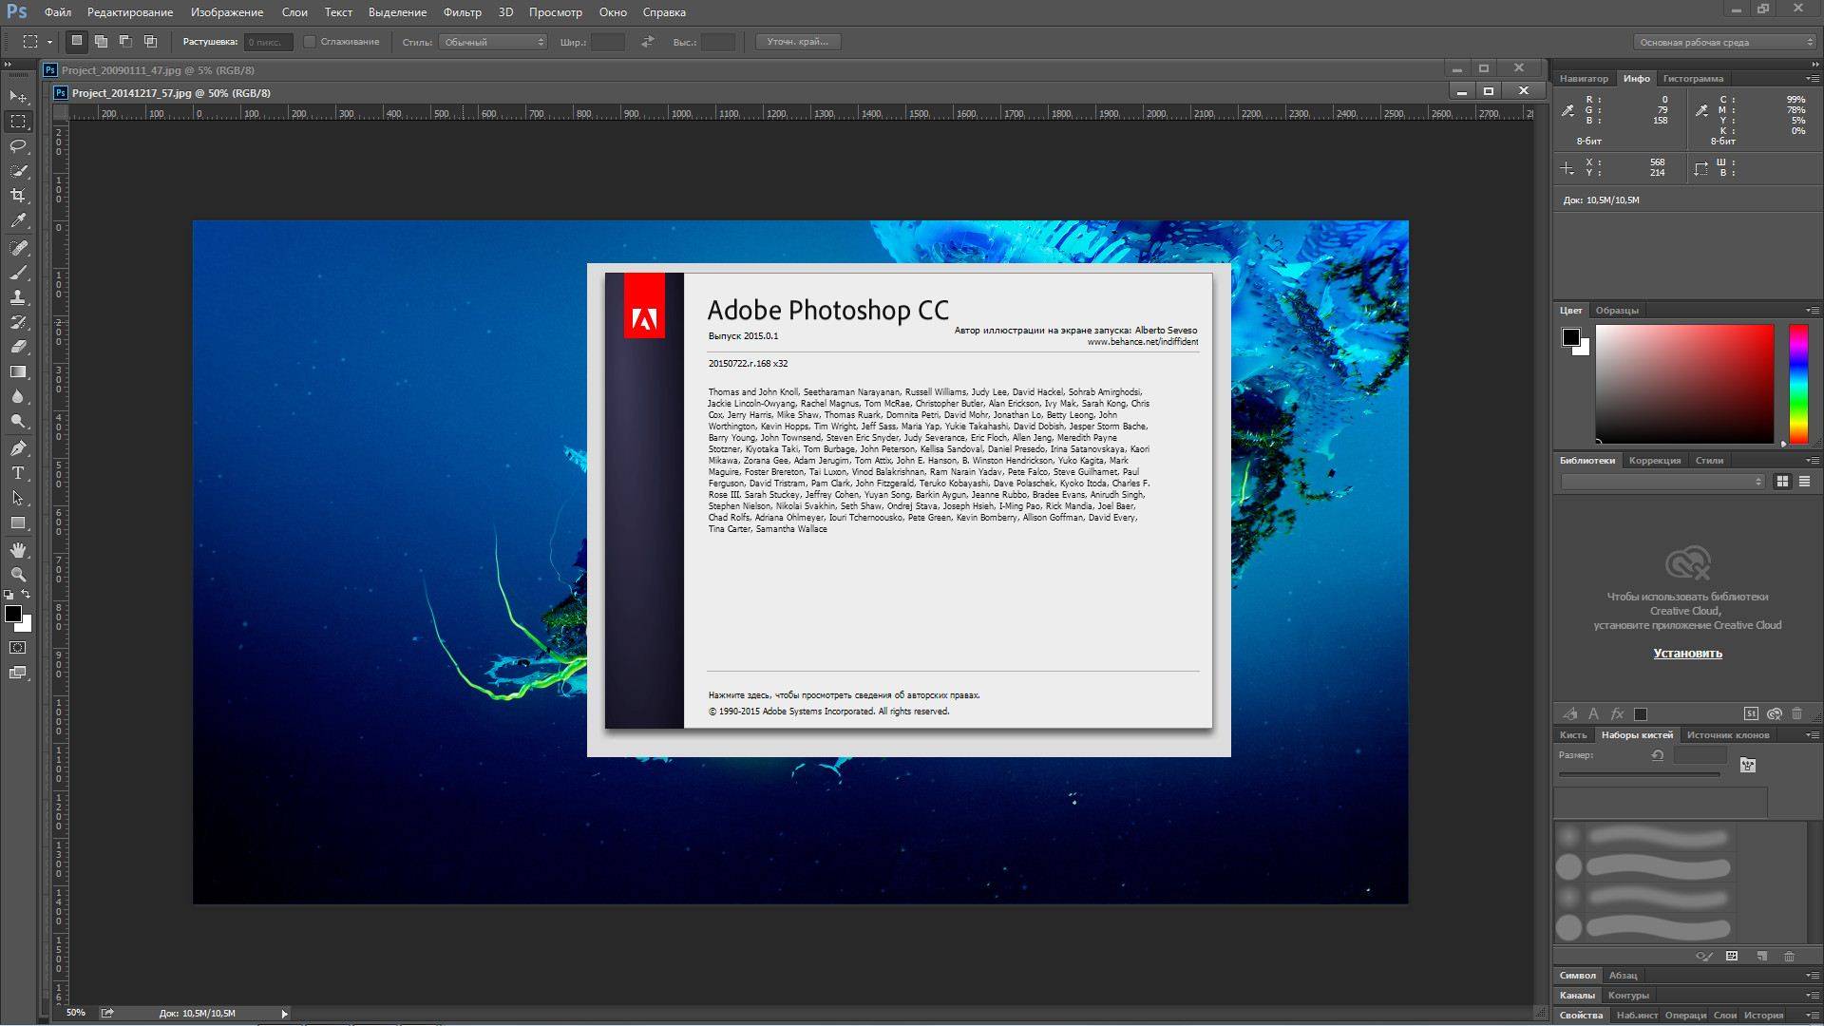This screenshot has width=1824, height=1026.
Task: Open the status bar info arrow
Action: pos(284,1014)
